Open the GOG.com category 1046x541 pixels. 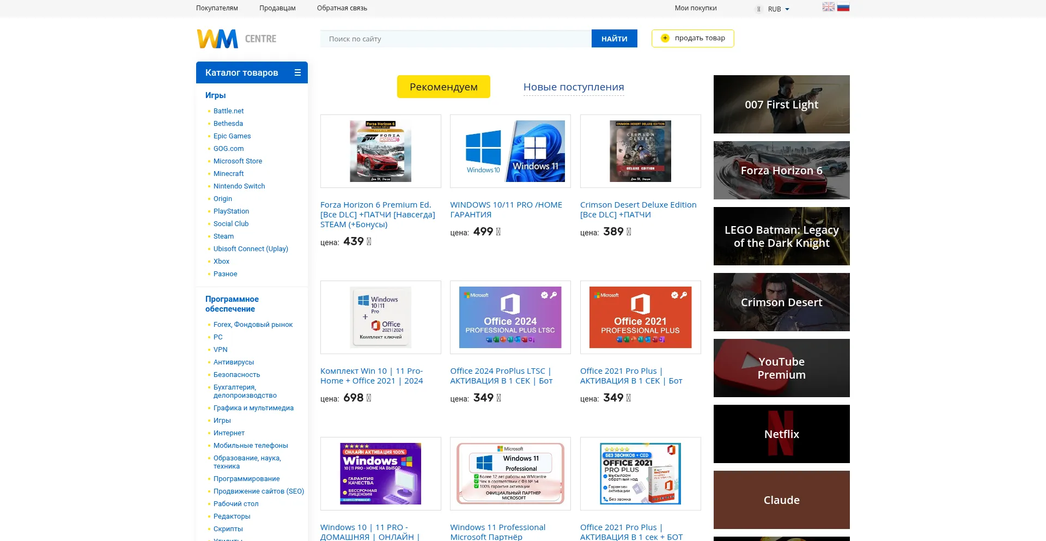(x=229, y=149)
